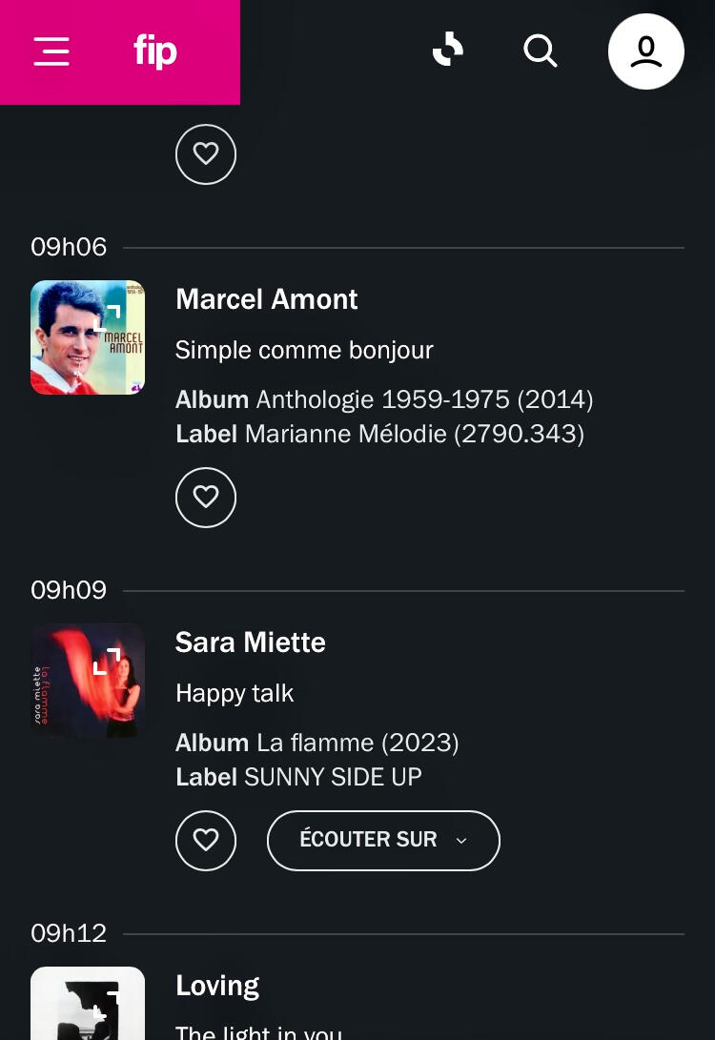Image resolution: width=715 pixels, height=1040 pixels.
Task: Open the Marcel Amont artist link
Action: coord(266,299)
